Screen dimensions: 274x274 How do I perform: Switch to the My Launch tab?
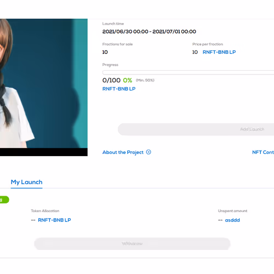(x=27, y=182)
